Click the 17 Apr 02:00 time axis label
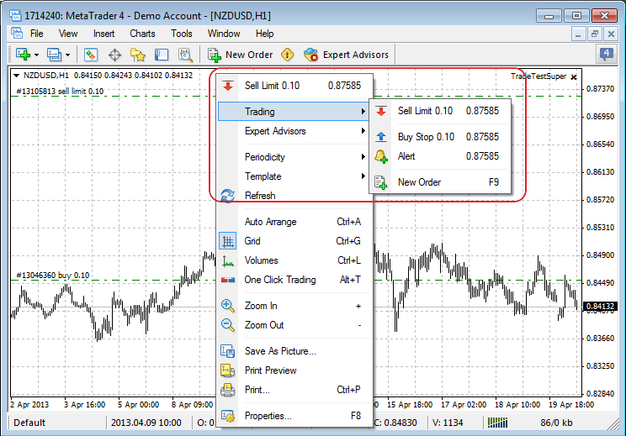The image size is (626, 436). (x=464, y=405)
